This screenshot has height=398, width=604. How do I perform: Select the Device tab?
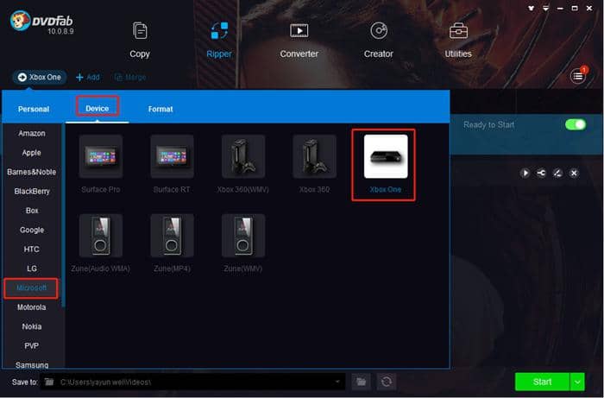(97, 109)
